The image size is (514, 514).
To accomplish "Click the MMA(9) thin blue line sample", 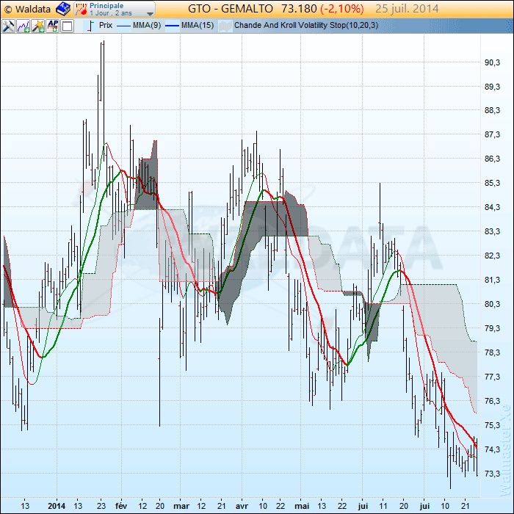I will click(123, 26).
